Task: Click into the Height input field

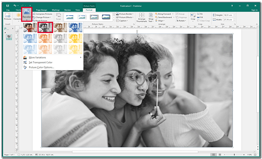Action: coord(228,15)
